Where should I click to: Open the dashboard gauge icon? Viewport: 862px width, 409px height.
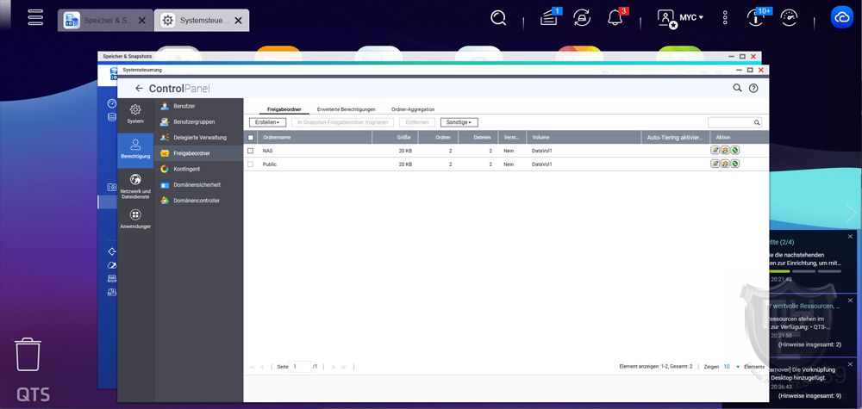click(x=789, y=18)
